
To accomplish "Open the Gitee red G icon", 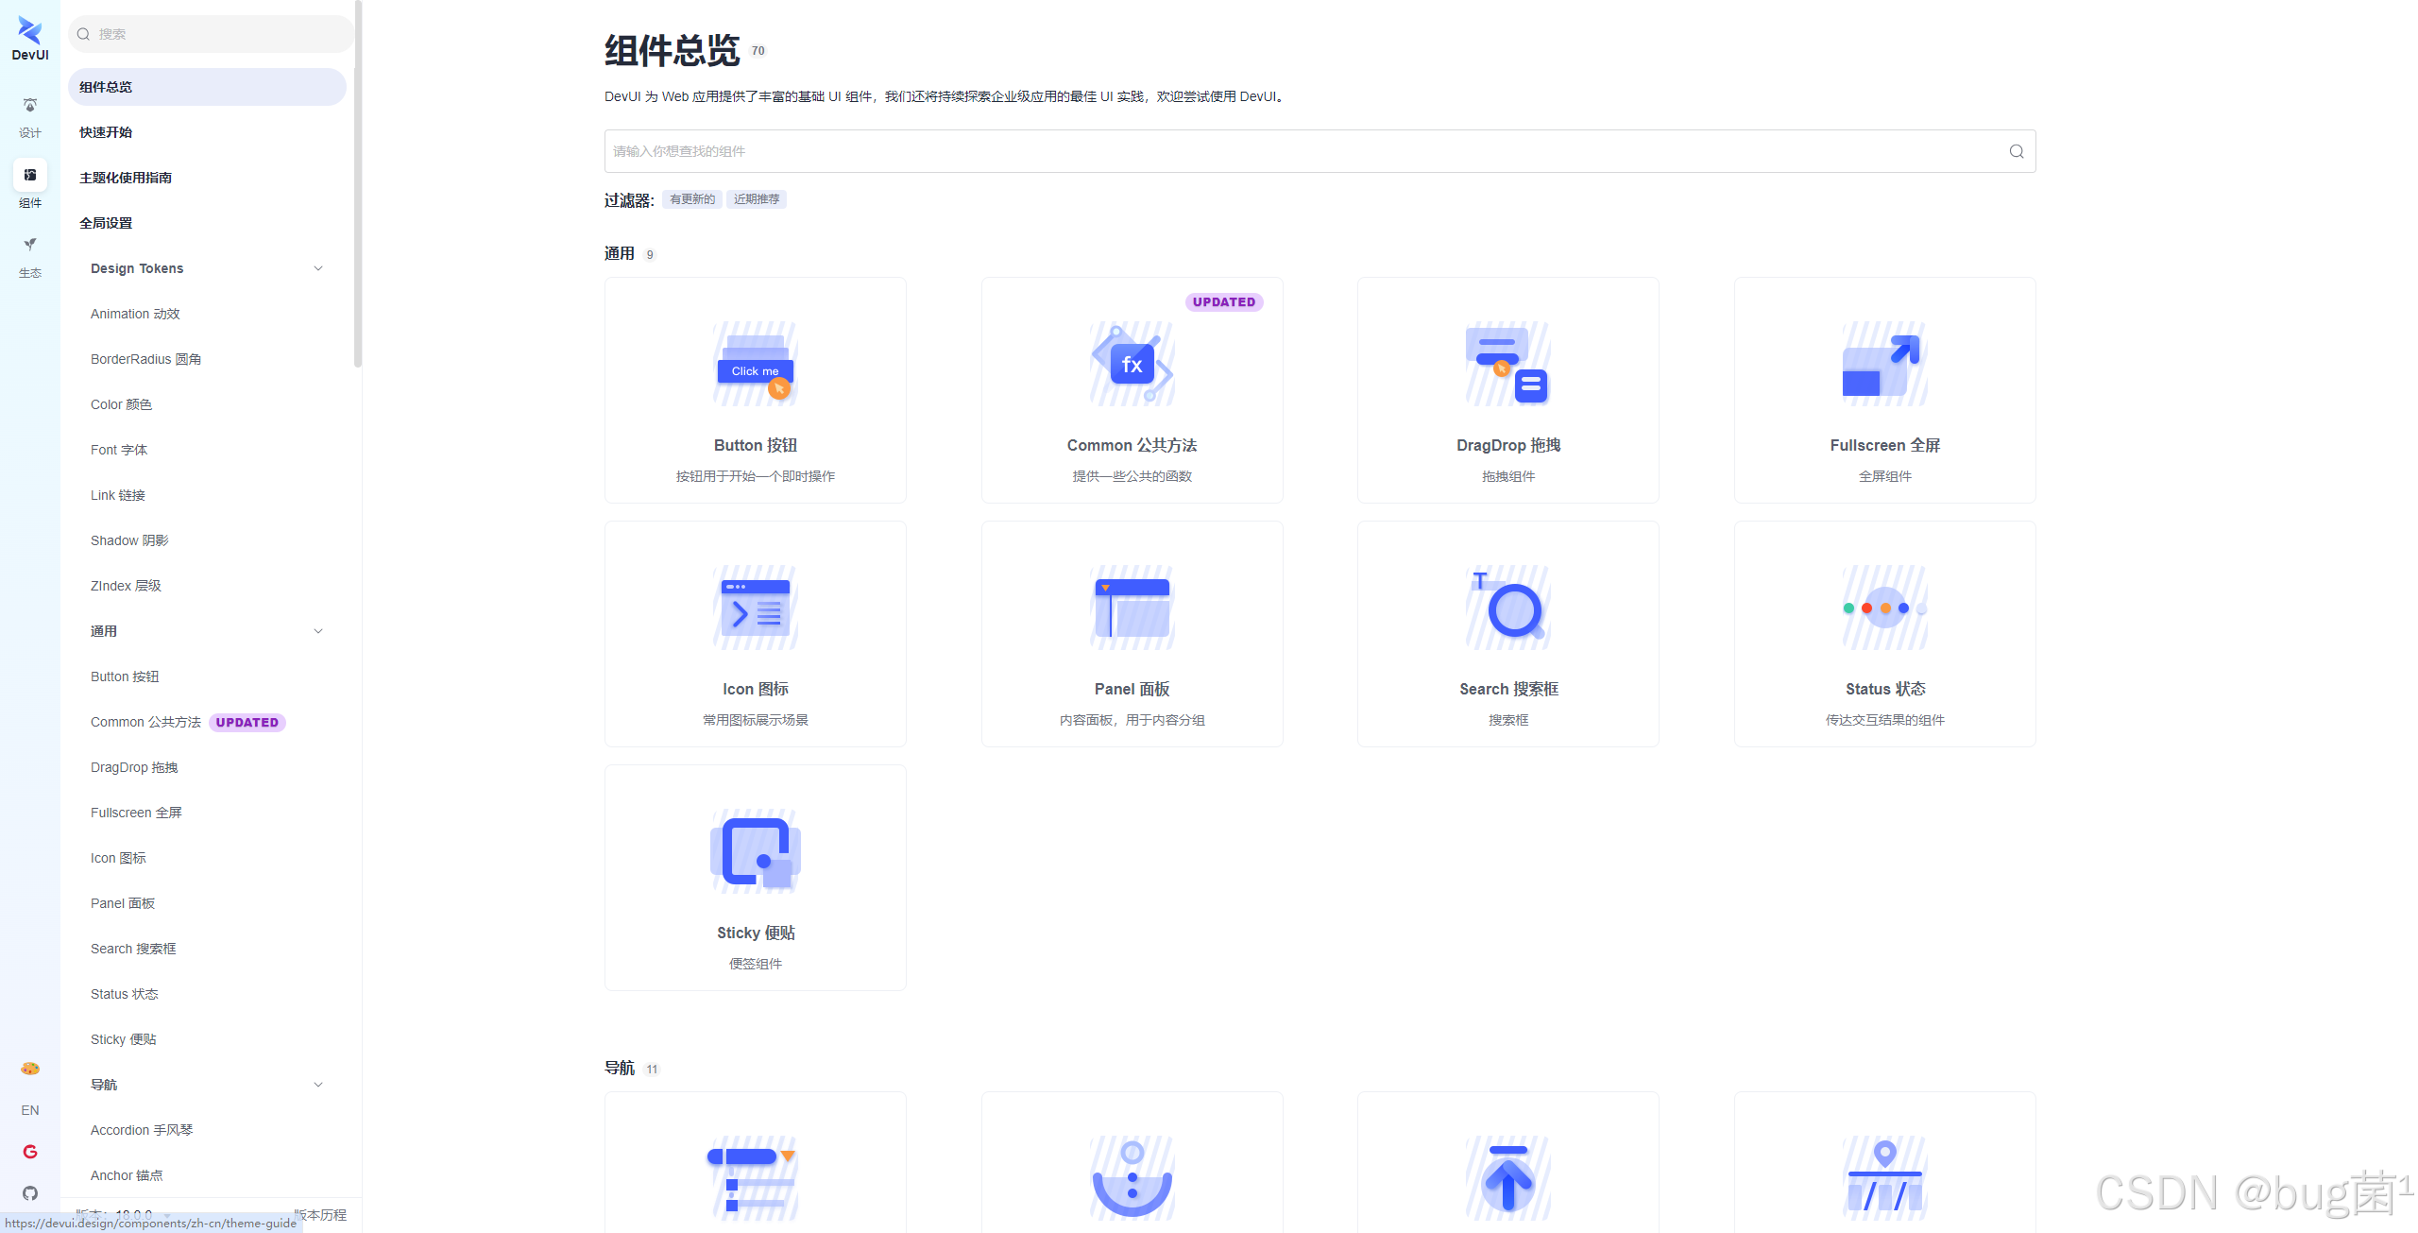I will click(x=30, y=1152).
